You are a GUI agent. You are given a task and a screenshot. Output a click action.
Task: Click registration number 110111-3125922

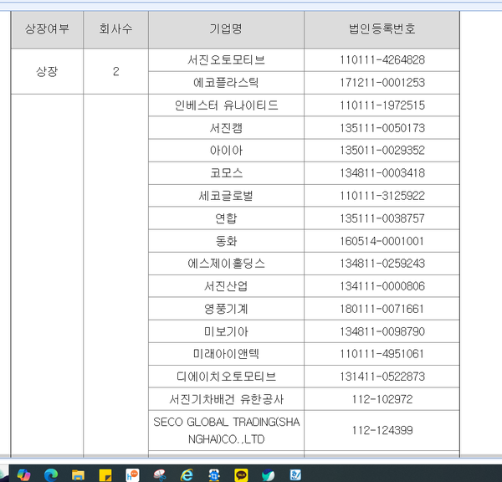(x=382, y=196)
